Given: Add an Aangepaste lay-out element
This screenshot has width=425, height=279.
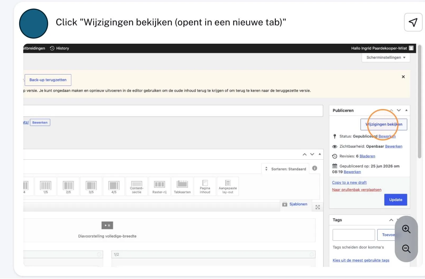Looking at the screenshot, I should click(228, 186).
